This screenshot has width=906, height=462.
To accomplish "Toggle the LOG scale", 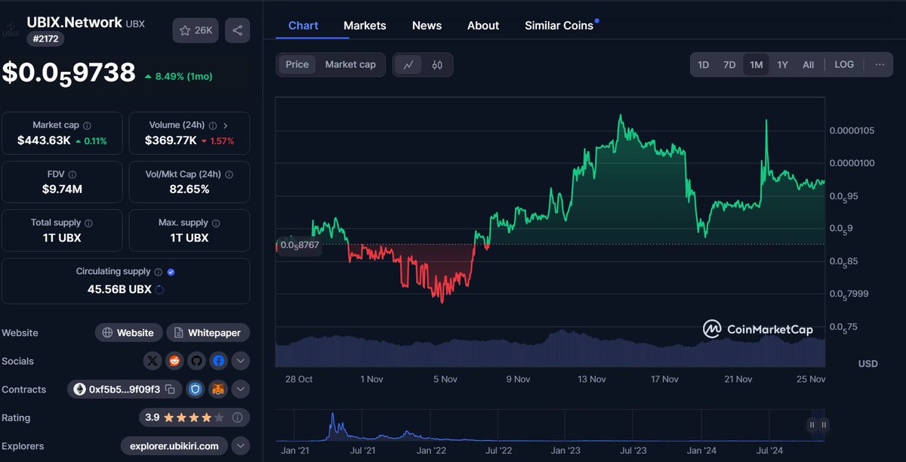I will click(844, 65).
